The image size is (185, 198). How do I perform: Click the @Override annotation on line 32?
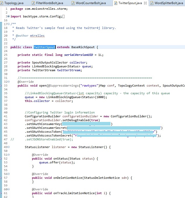[x=26, y=82]
